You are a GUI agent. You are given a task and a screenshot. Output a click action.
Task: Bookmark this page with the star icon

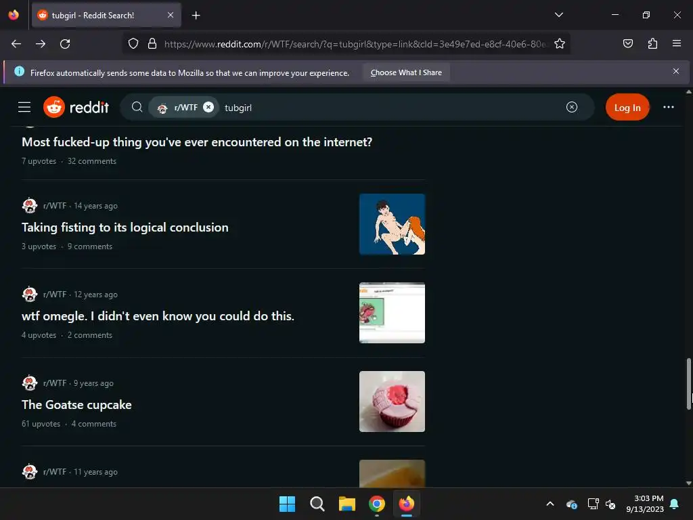(560, 44)
